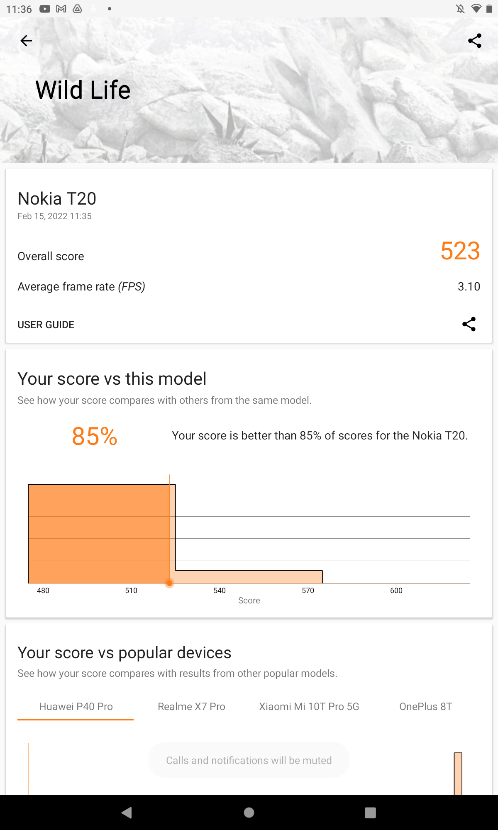Tap the muted notifications bell icon
This screenshot has height=830, width=498.
[460, 9]
